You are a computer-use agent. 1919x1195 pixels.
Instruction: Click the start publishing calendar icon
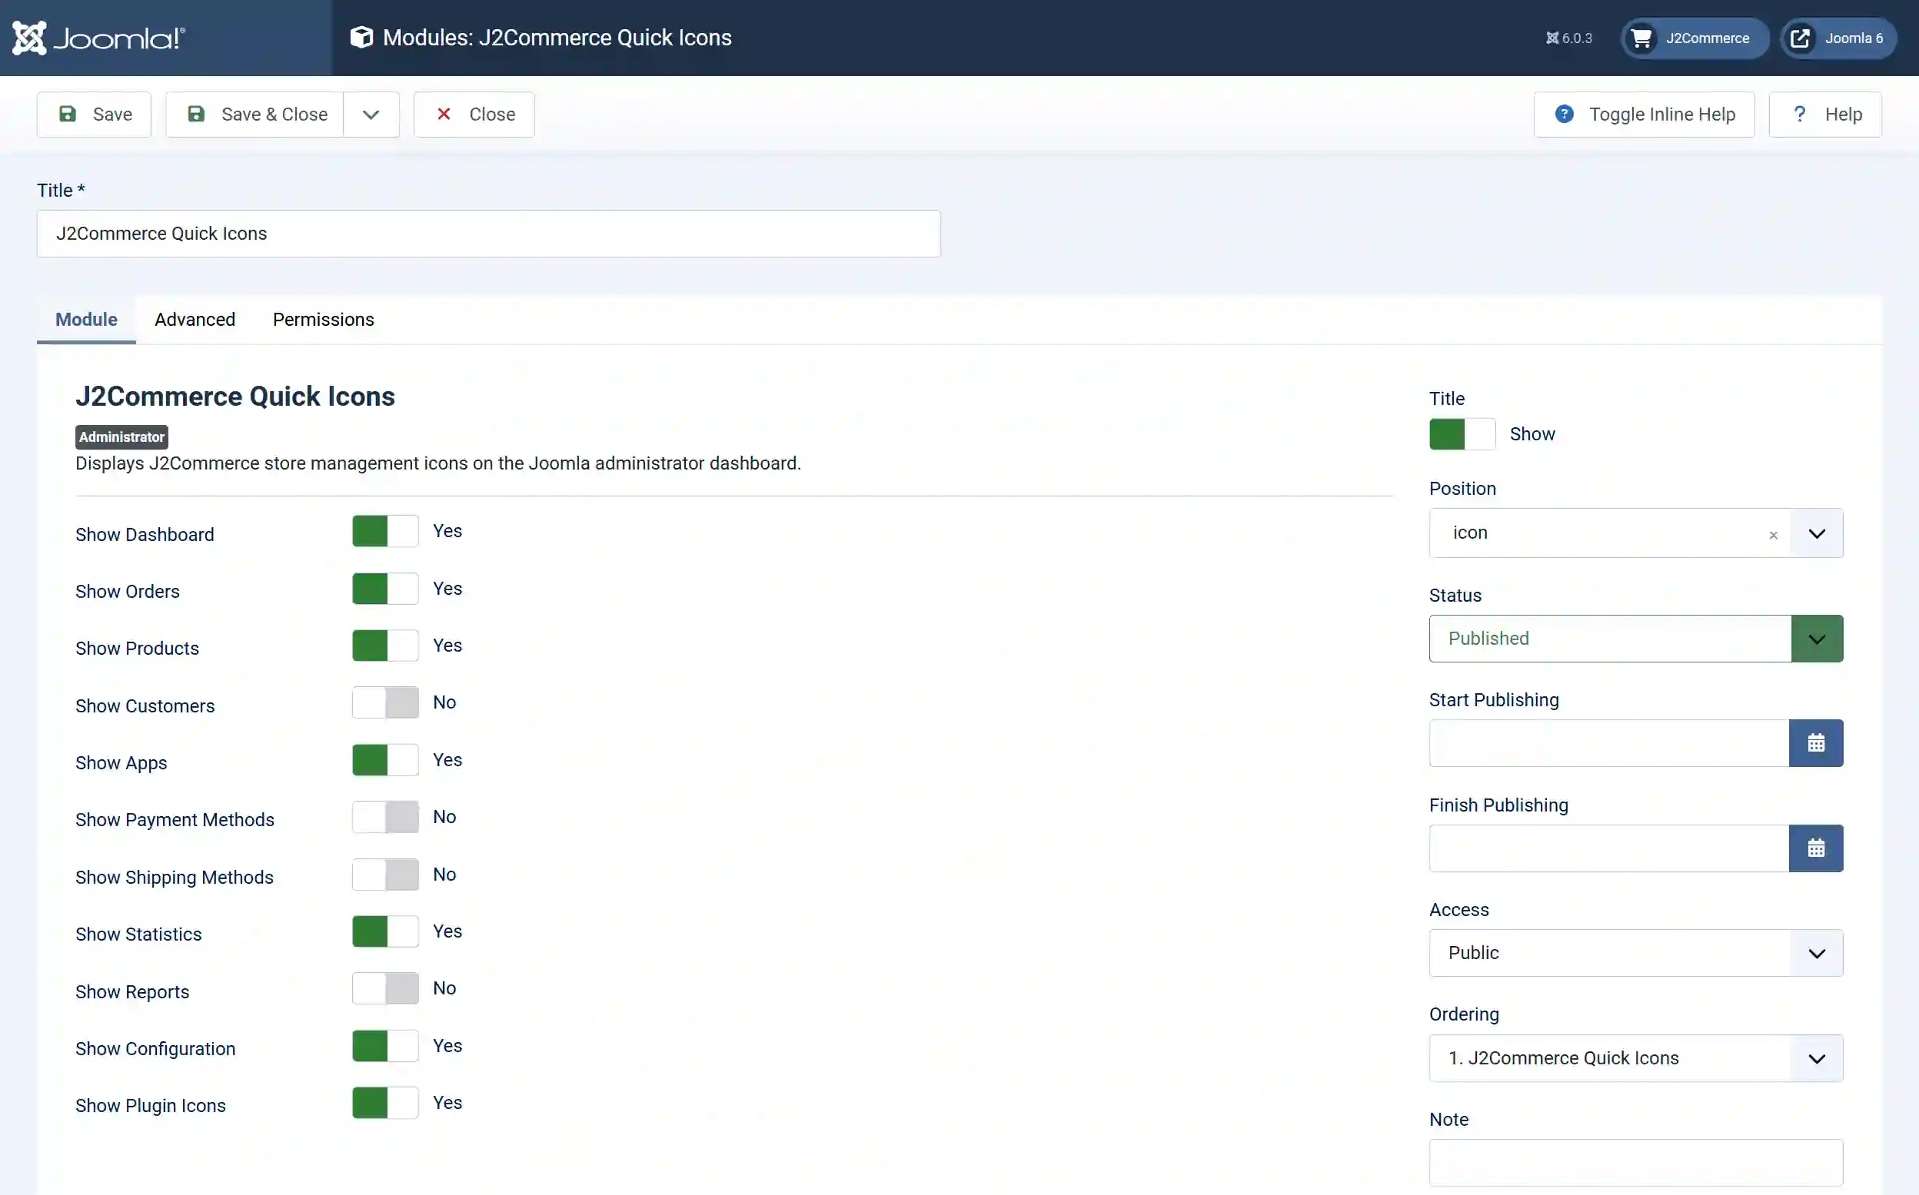click(x=1815, y=743)
